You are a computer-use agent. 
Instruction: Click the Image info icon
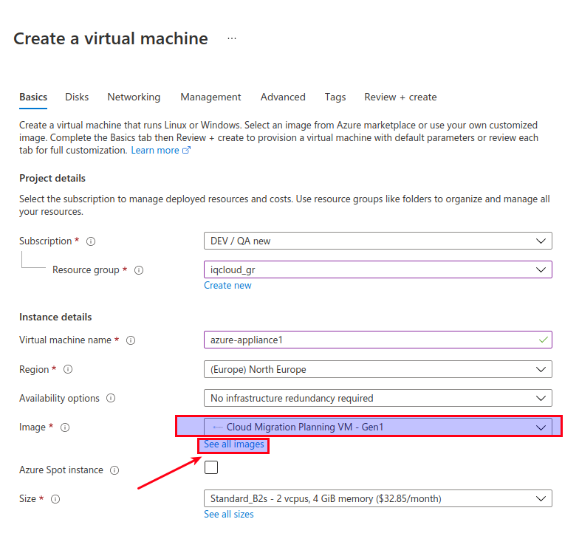(x=65, y=427)
